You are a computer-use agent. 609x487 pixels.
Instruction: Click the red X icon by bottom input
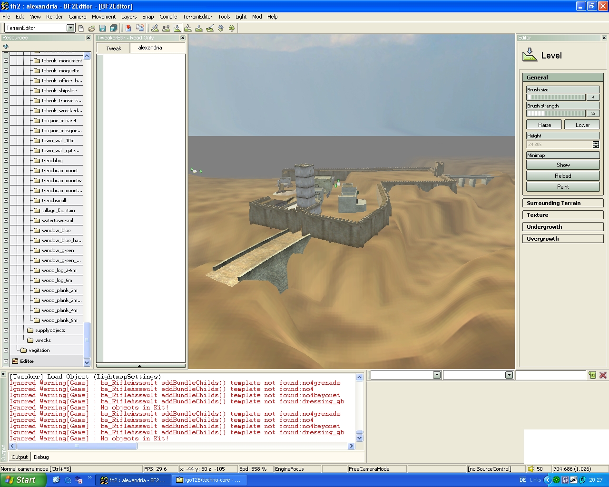click(x=603, y=375)
